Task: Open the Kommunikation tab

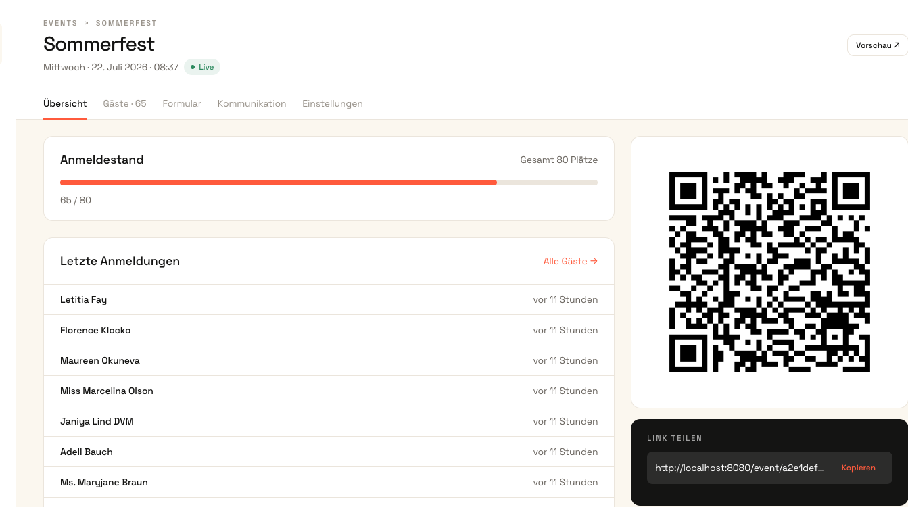Action: (252, 103)
